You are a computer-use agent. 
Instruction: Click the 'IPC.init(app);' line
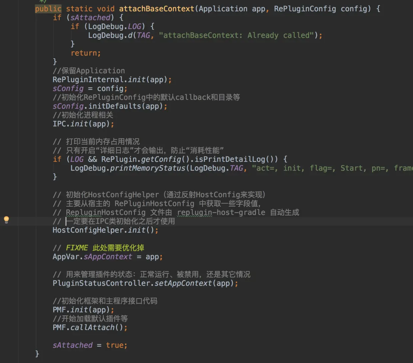pos(83,124)
